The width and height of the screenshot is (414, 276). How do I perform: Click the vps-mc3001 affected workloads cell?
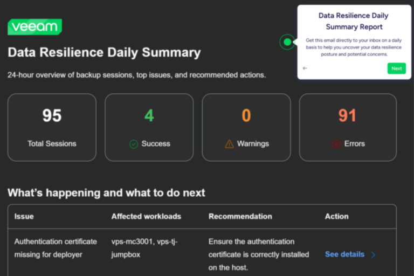pyautogui.click(x=144, y=248)
